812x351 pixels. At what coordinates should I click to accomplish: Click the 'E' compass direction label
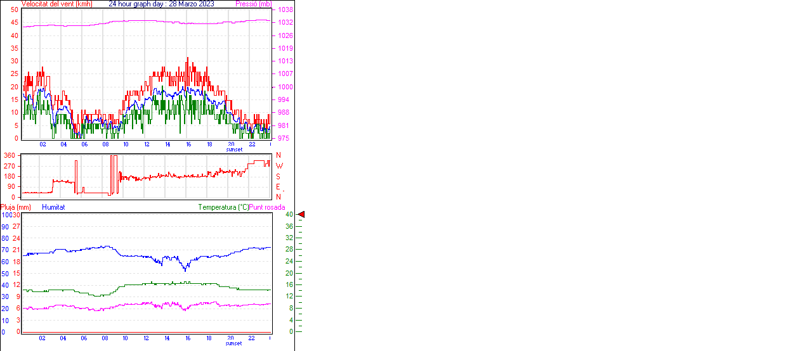pyautogui.click(x=278, y=187)
